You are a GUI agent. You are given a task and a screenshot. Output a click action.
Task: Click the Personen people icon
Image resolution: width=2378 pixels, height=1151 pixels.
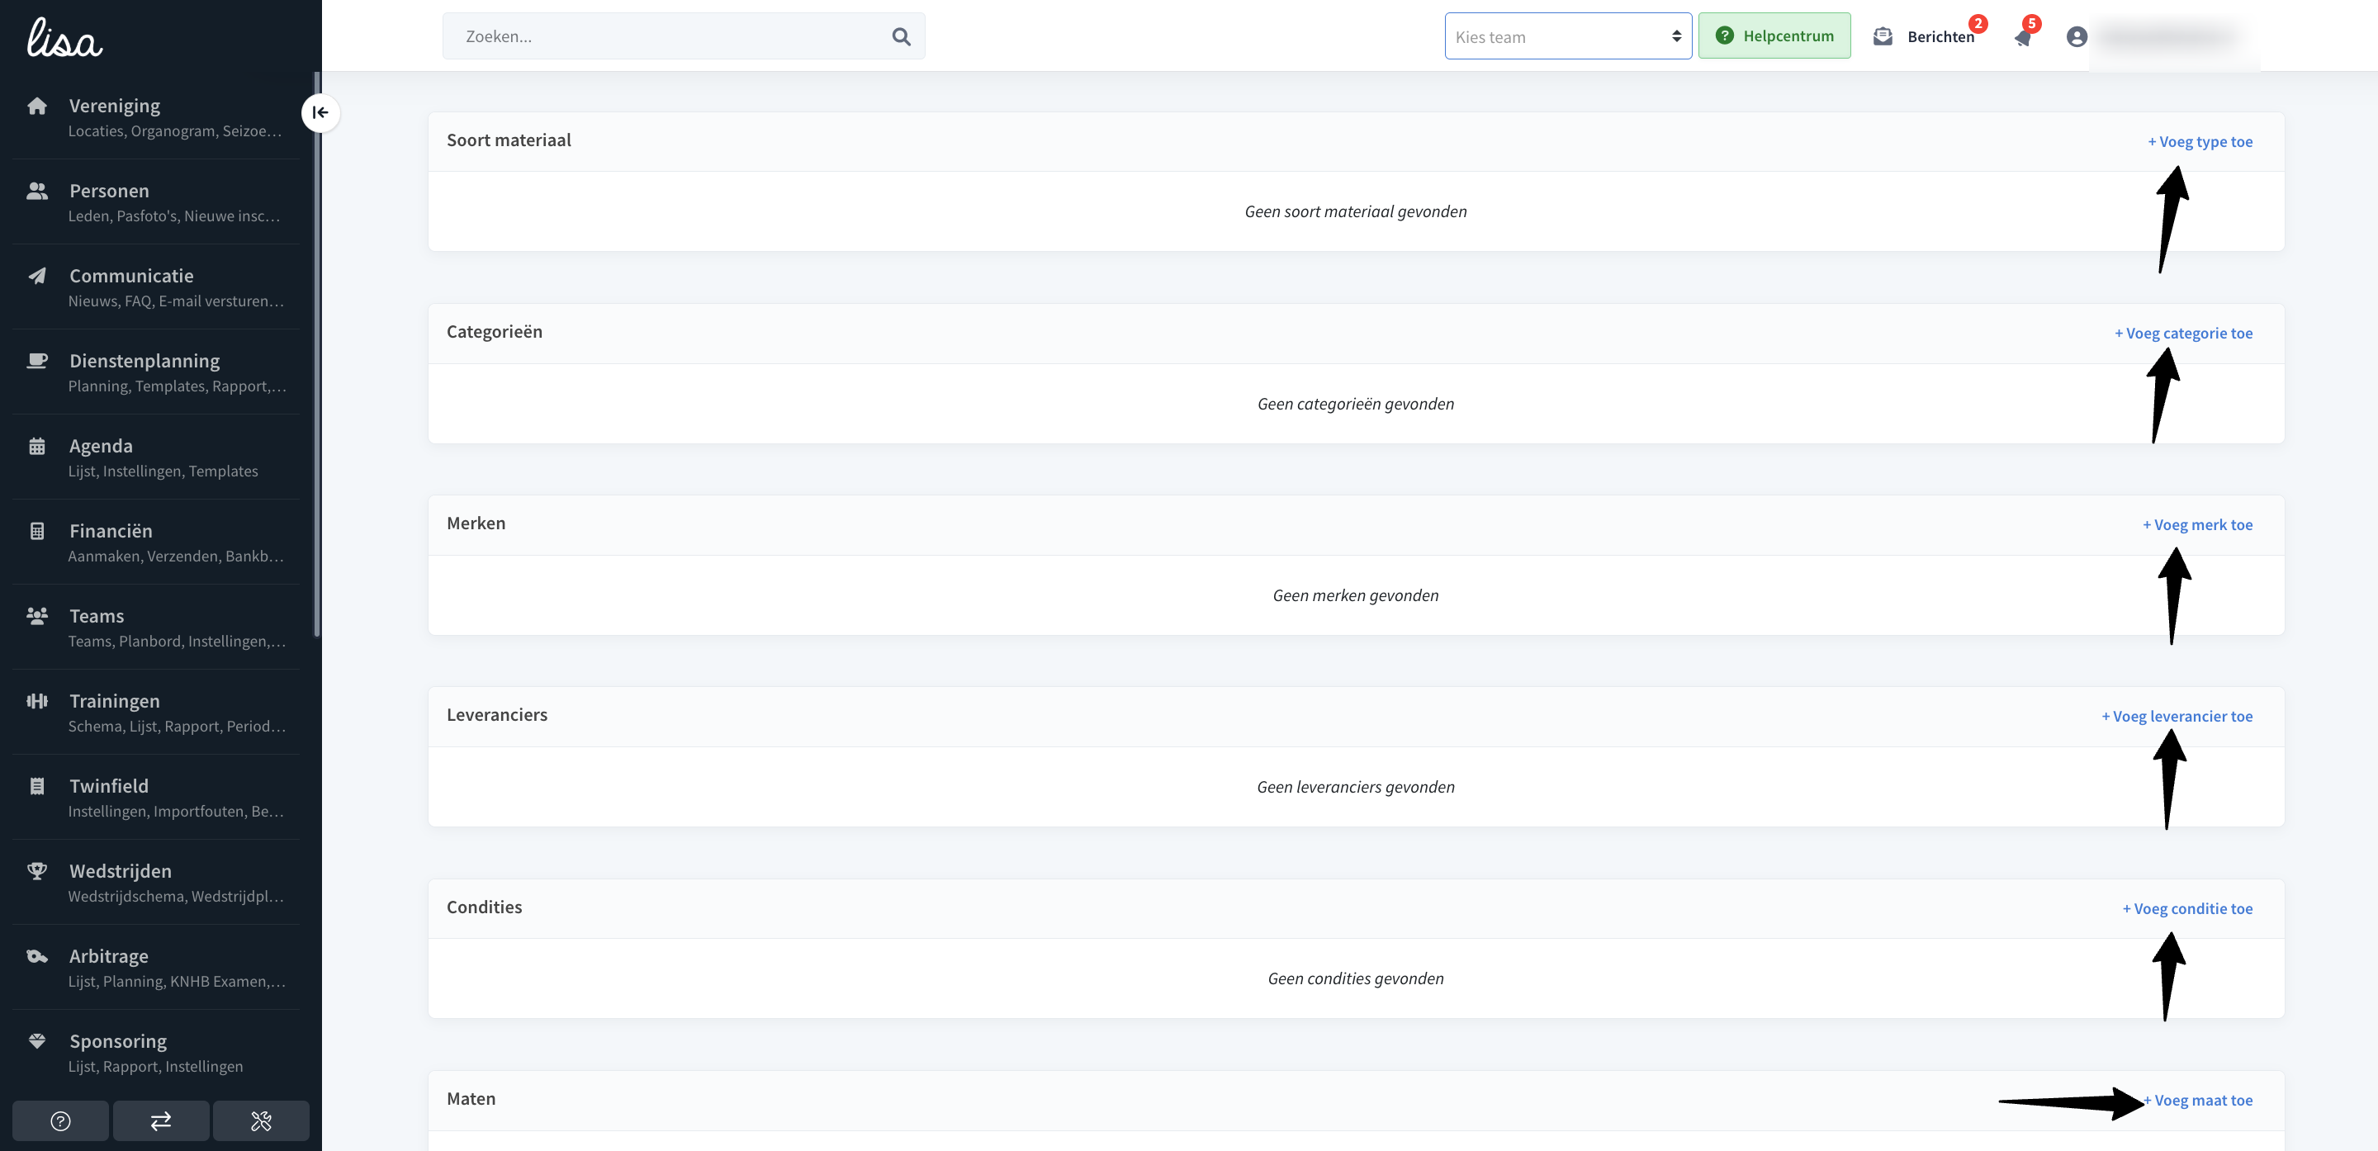pyautogui.click(x=37, y=191)
